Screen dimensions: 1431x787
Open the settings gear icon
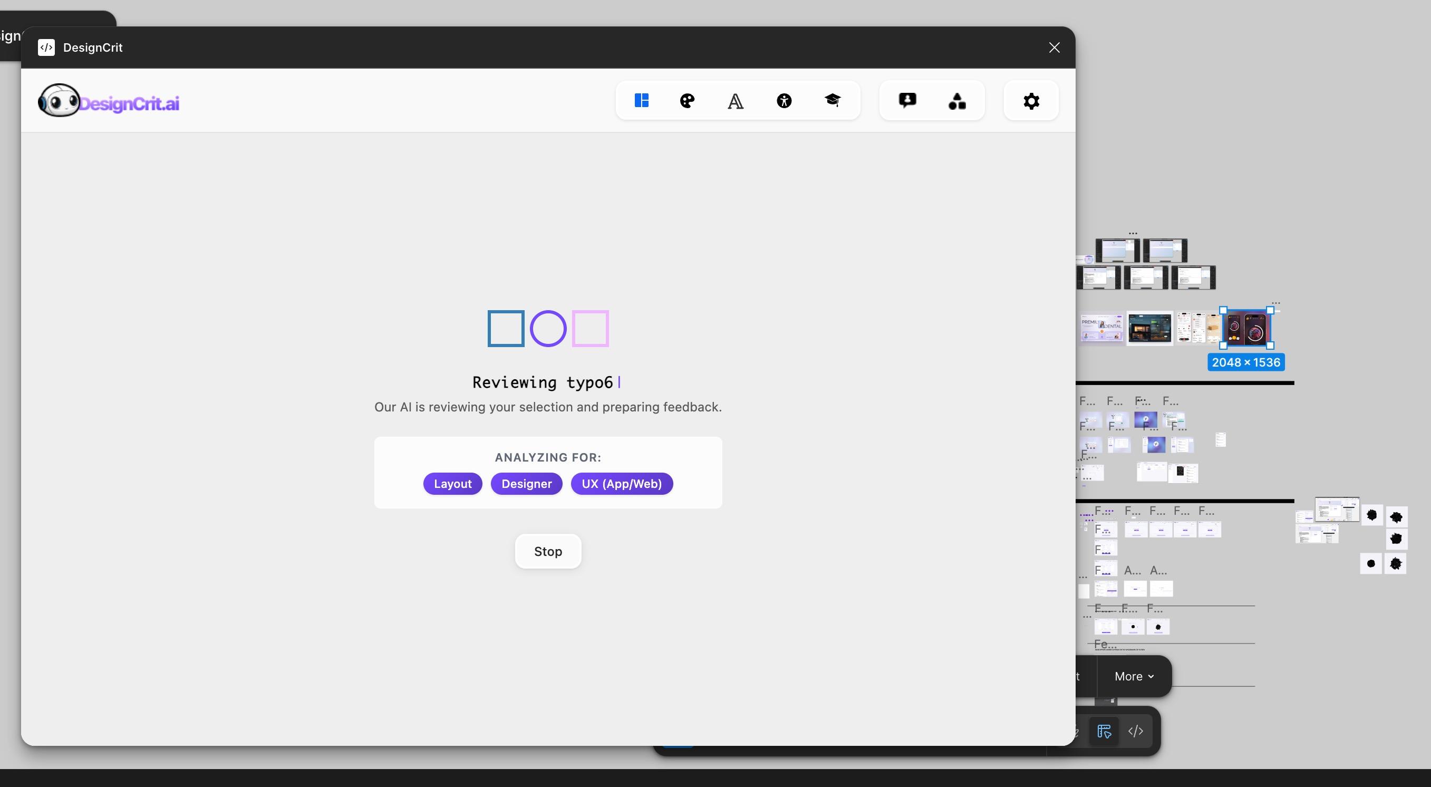1031,101
